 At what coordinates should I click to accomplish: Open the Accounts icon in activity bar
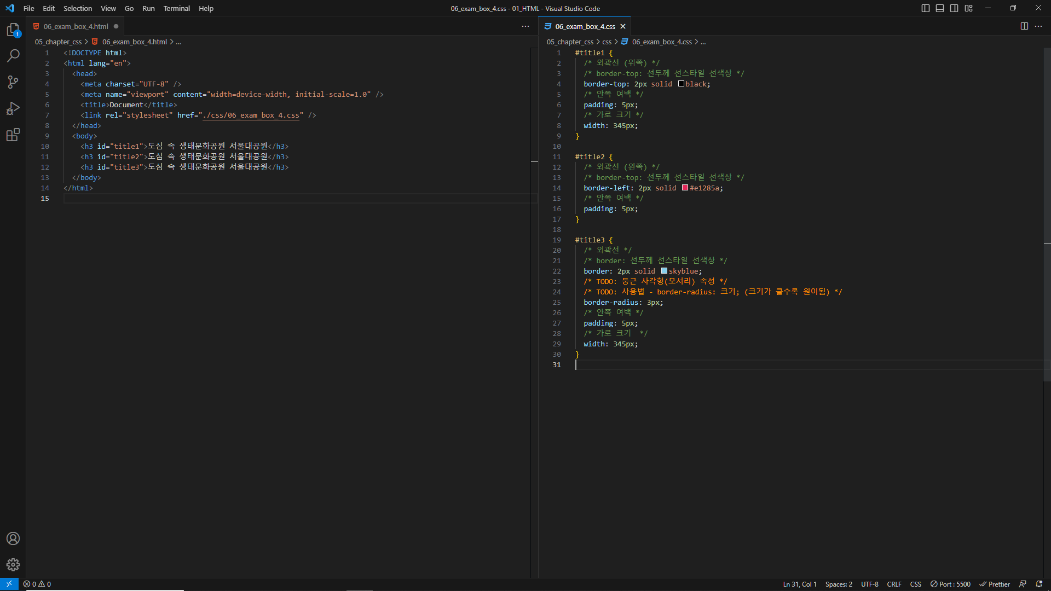(13, 538)
